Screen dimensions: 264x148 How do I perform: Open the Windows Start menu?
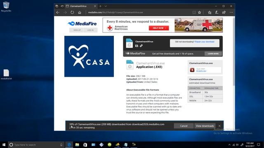pos(4,145)
